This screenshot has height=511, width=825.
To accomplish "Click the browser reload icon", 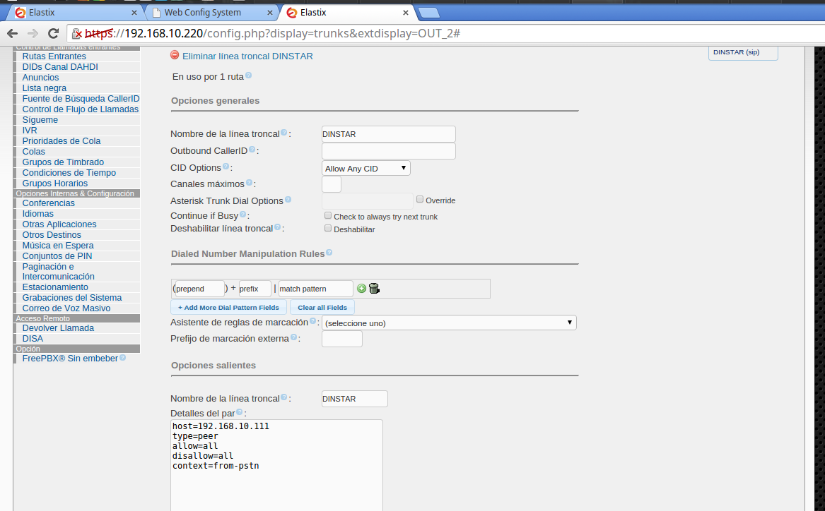I will pyautogui.click(x=53, y=33).
